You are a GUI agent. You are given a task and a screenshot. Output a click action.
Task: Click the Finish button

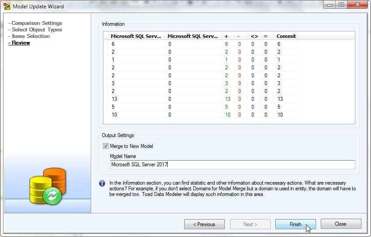pos(295,224)
